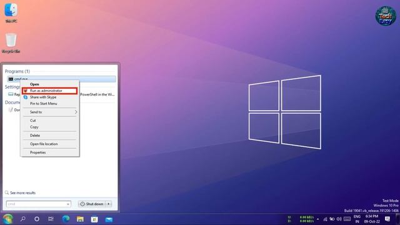The width and height of the screenshot is (400, 225).
Task: Click the network status tray icon
Action: click(325, 219)
